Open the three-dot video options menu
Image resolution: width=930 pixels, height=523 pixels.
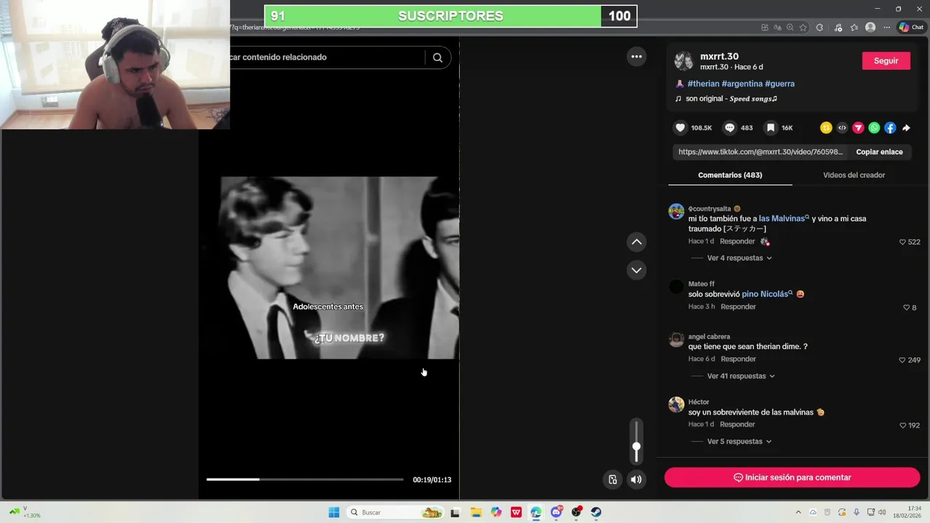[x=636, y=57]
